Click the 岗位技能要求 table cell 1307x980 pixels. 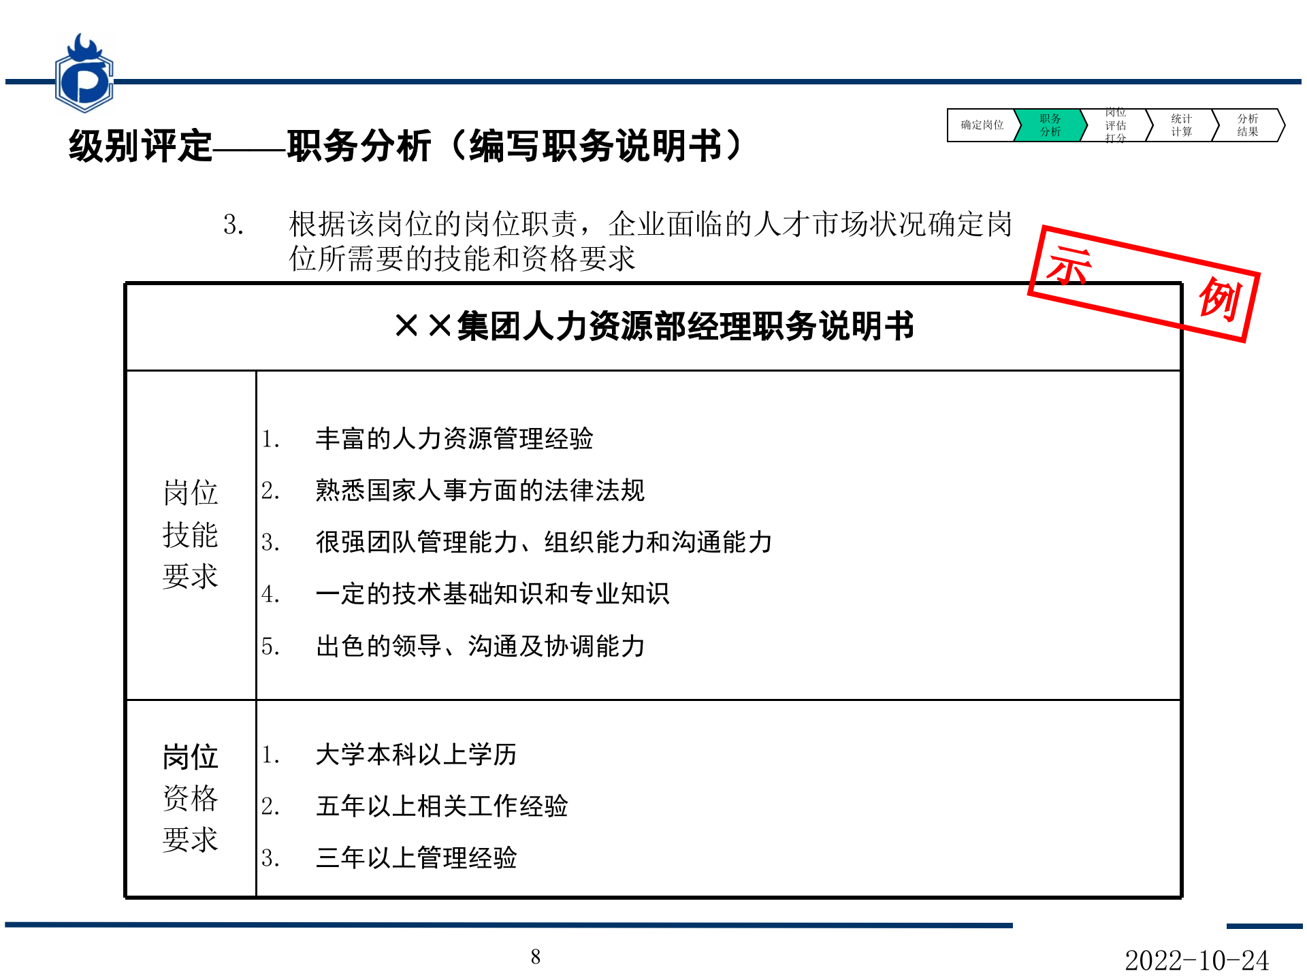click(x=191, y=538)
